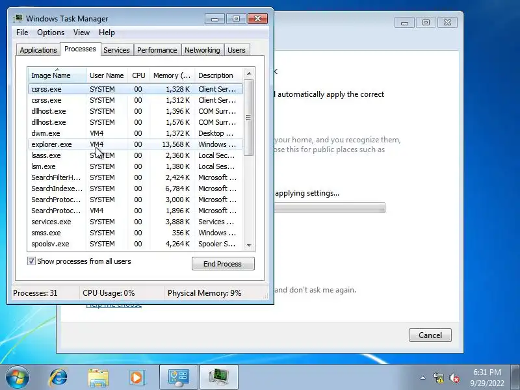
Task: Click the 13,568 K memory value
Action: [175, 144]
